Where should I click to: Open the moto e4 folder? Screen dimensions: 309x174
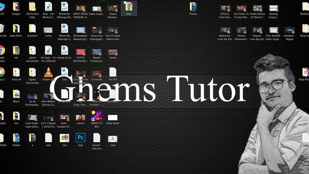[x=16, y=72]
